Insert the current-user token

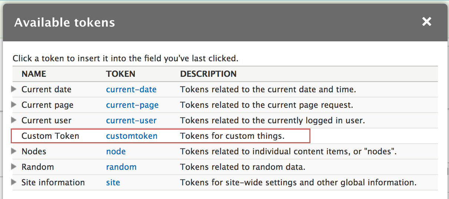point(131,120)
